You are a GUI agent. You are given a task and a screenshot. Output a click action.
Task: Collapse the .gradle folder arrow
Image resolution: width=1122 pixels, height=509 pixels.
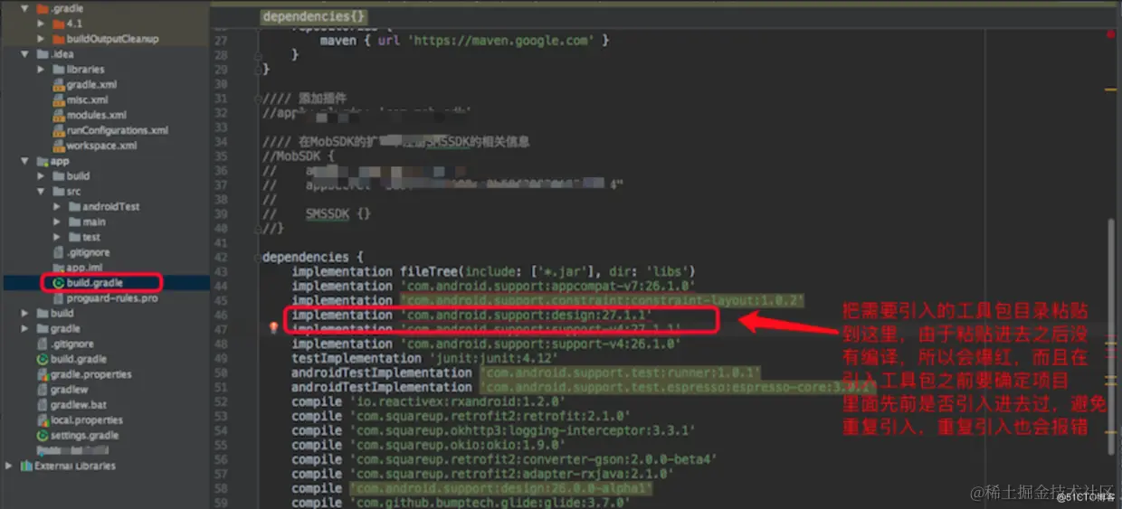click(25, 8)
